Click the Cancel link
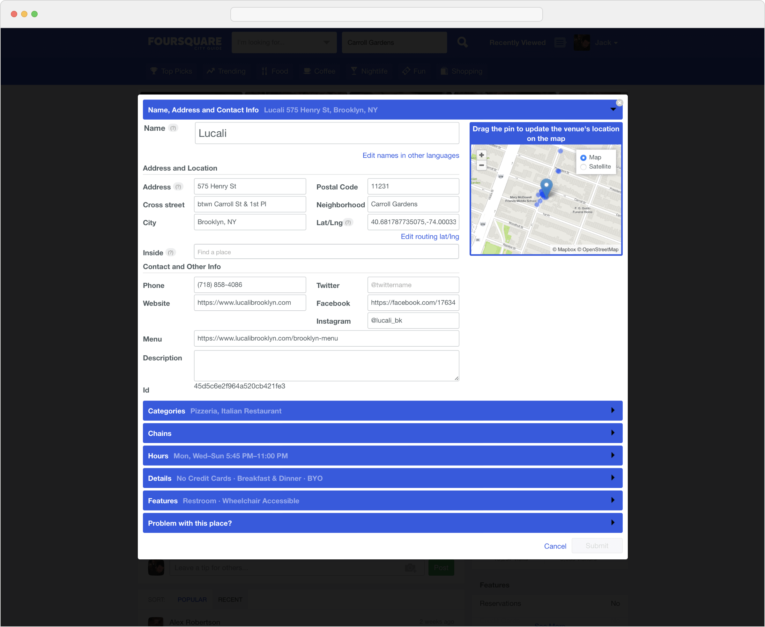Image resolution: width=765 pixels, height=627 pixels. click(x=555, y=546)
